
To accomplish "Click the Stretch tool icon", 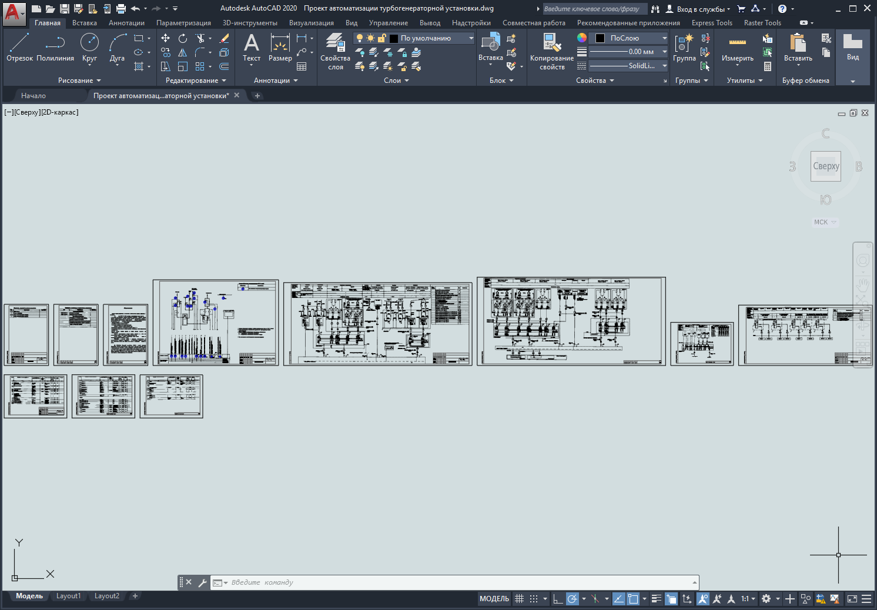I will (x=166, y=66).
